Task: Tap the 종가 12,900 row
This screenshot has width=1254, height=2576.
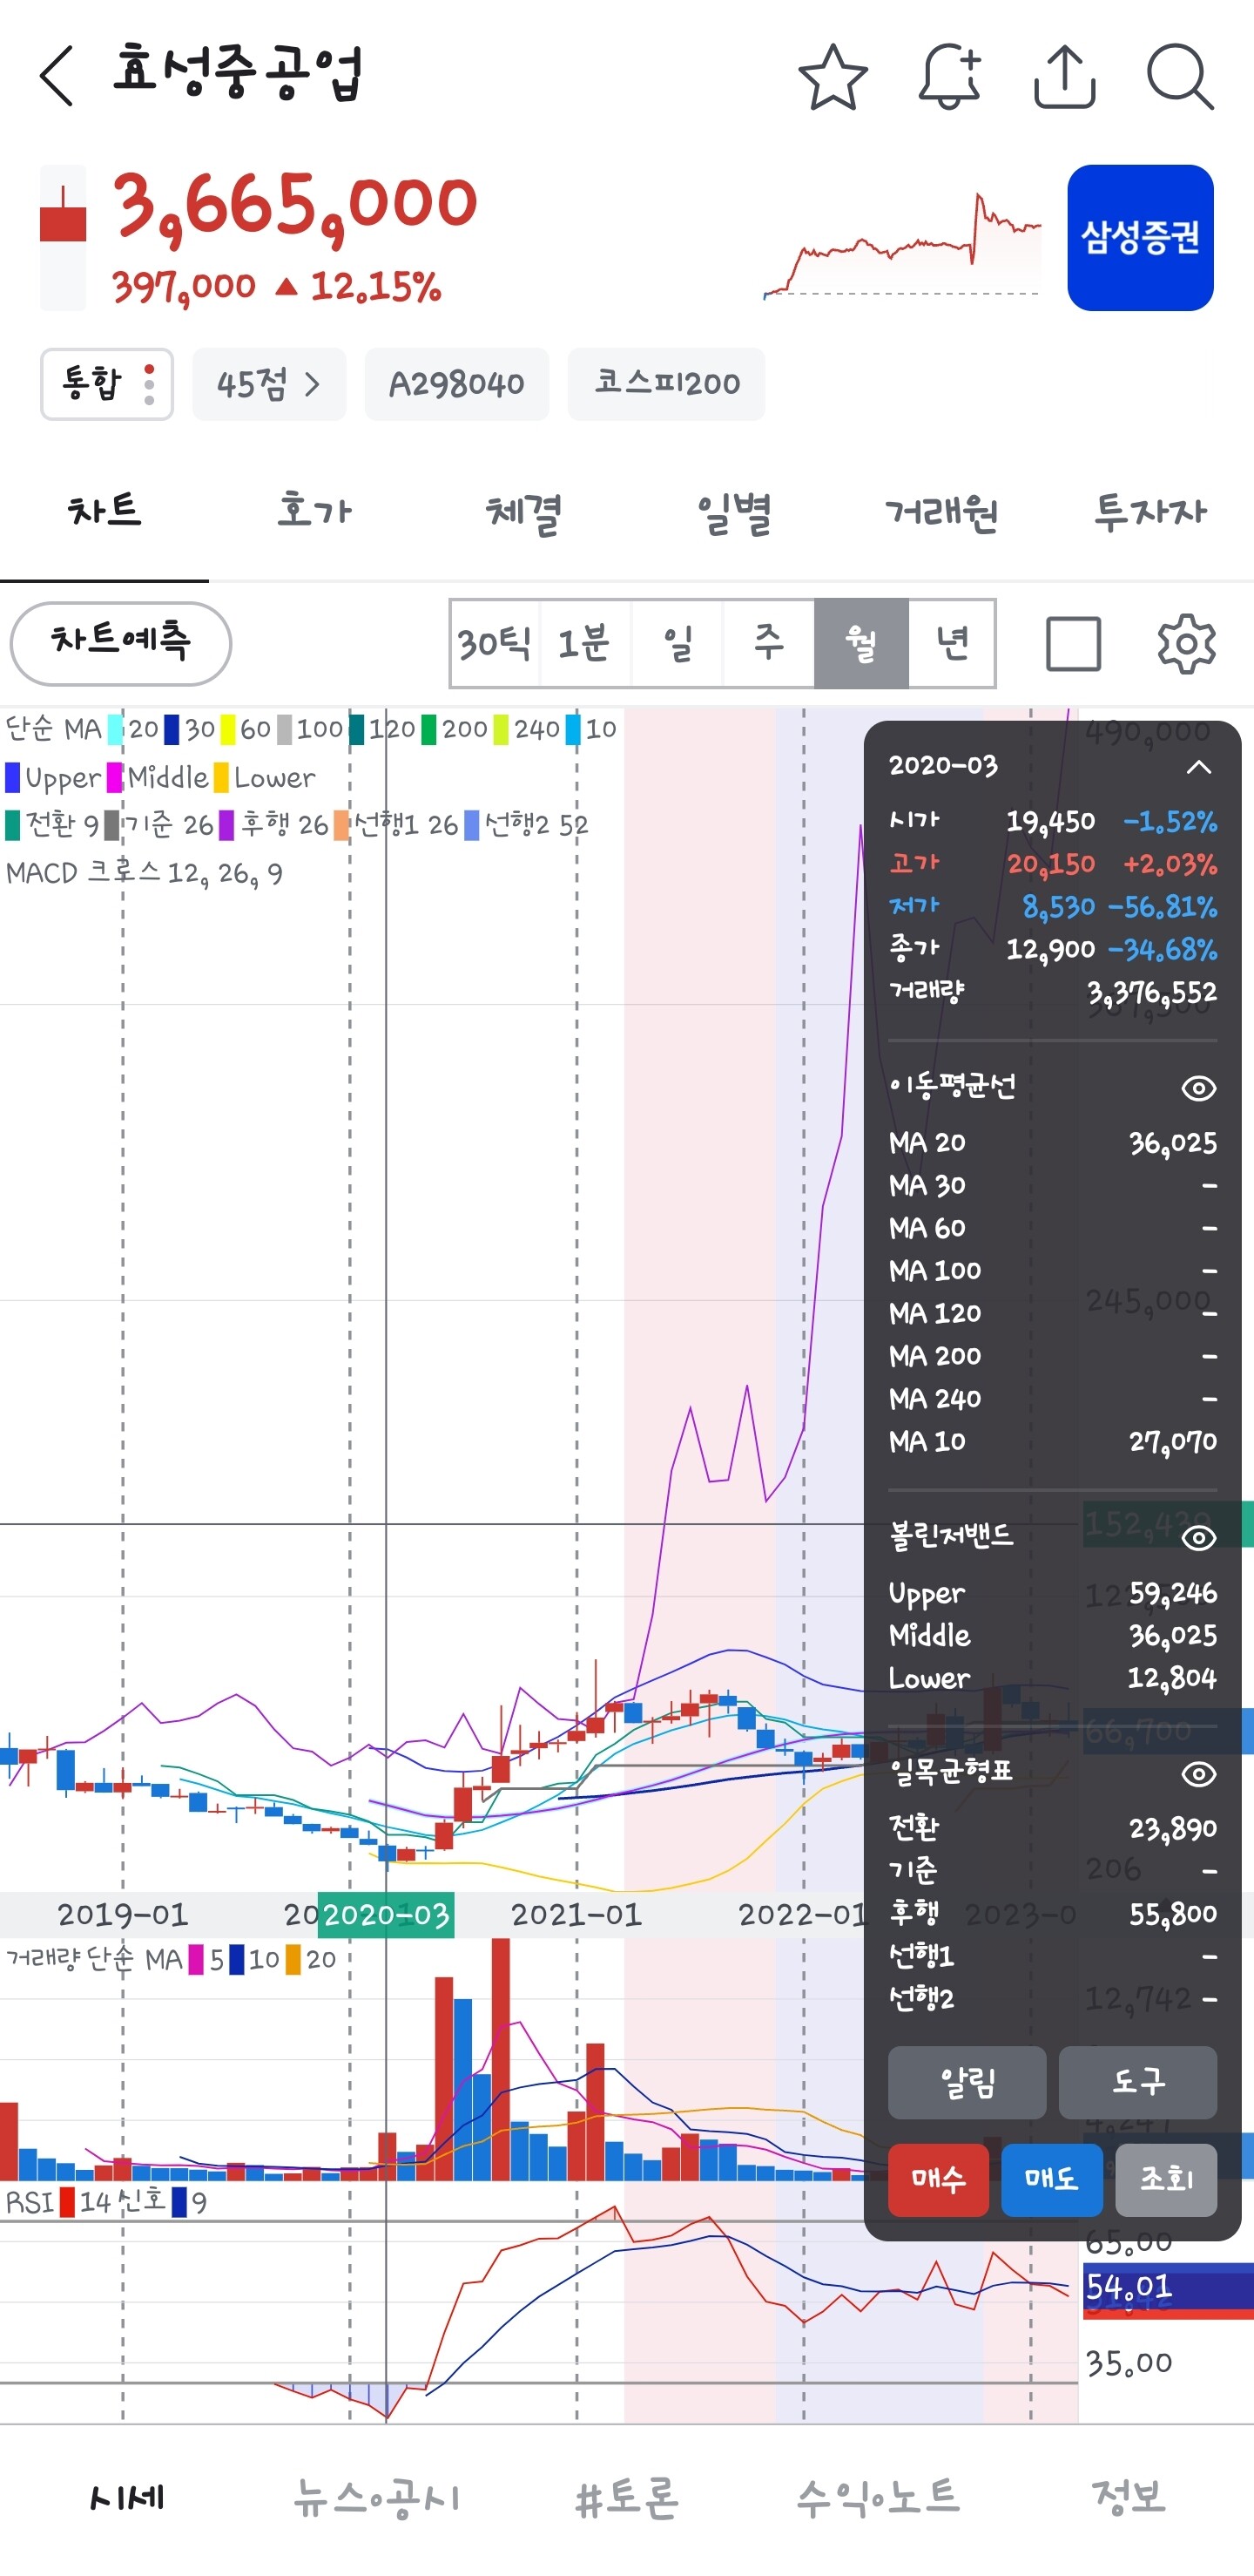Action: click(1053, 949)
